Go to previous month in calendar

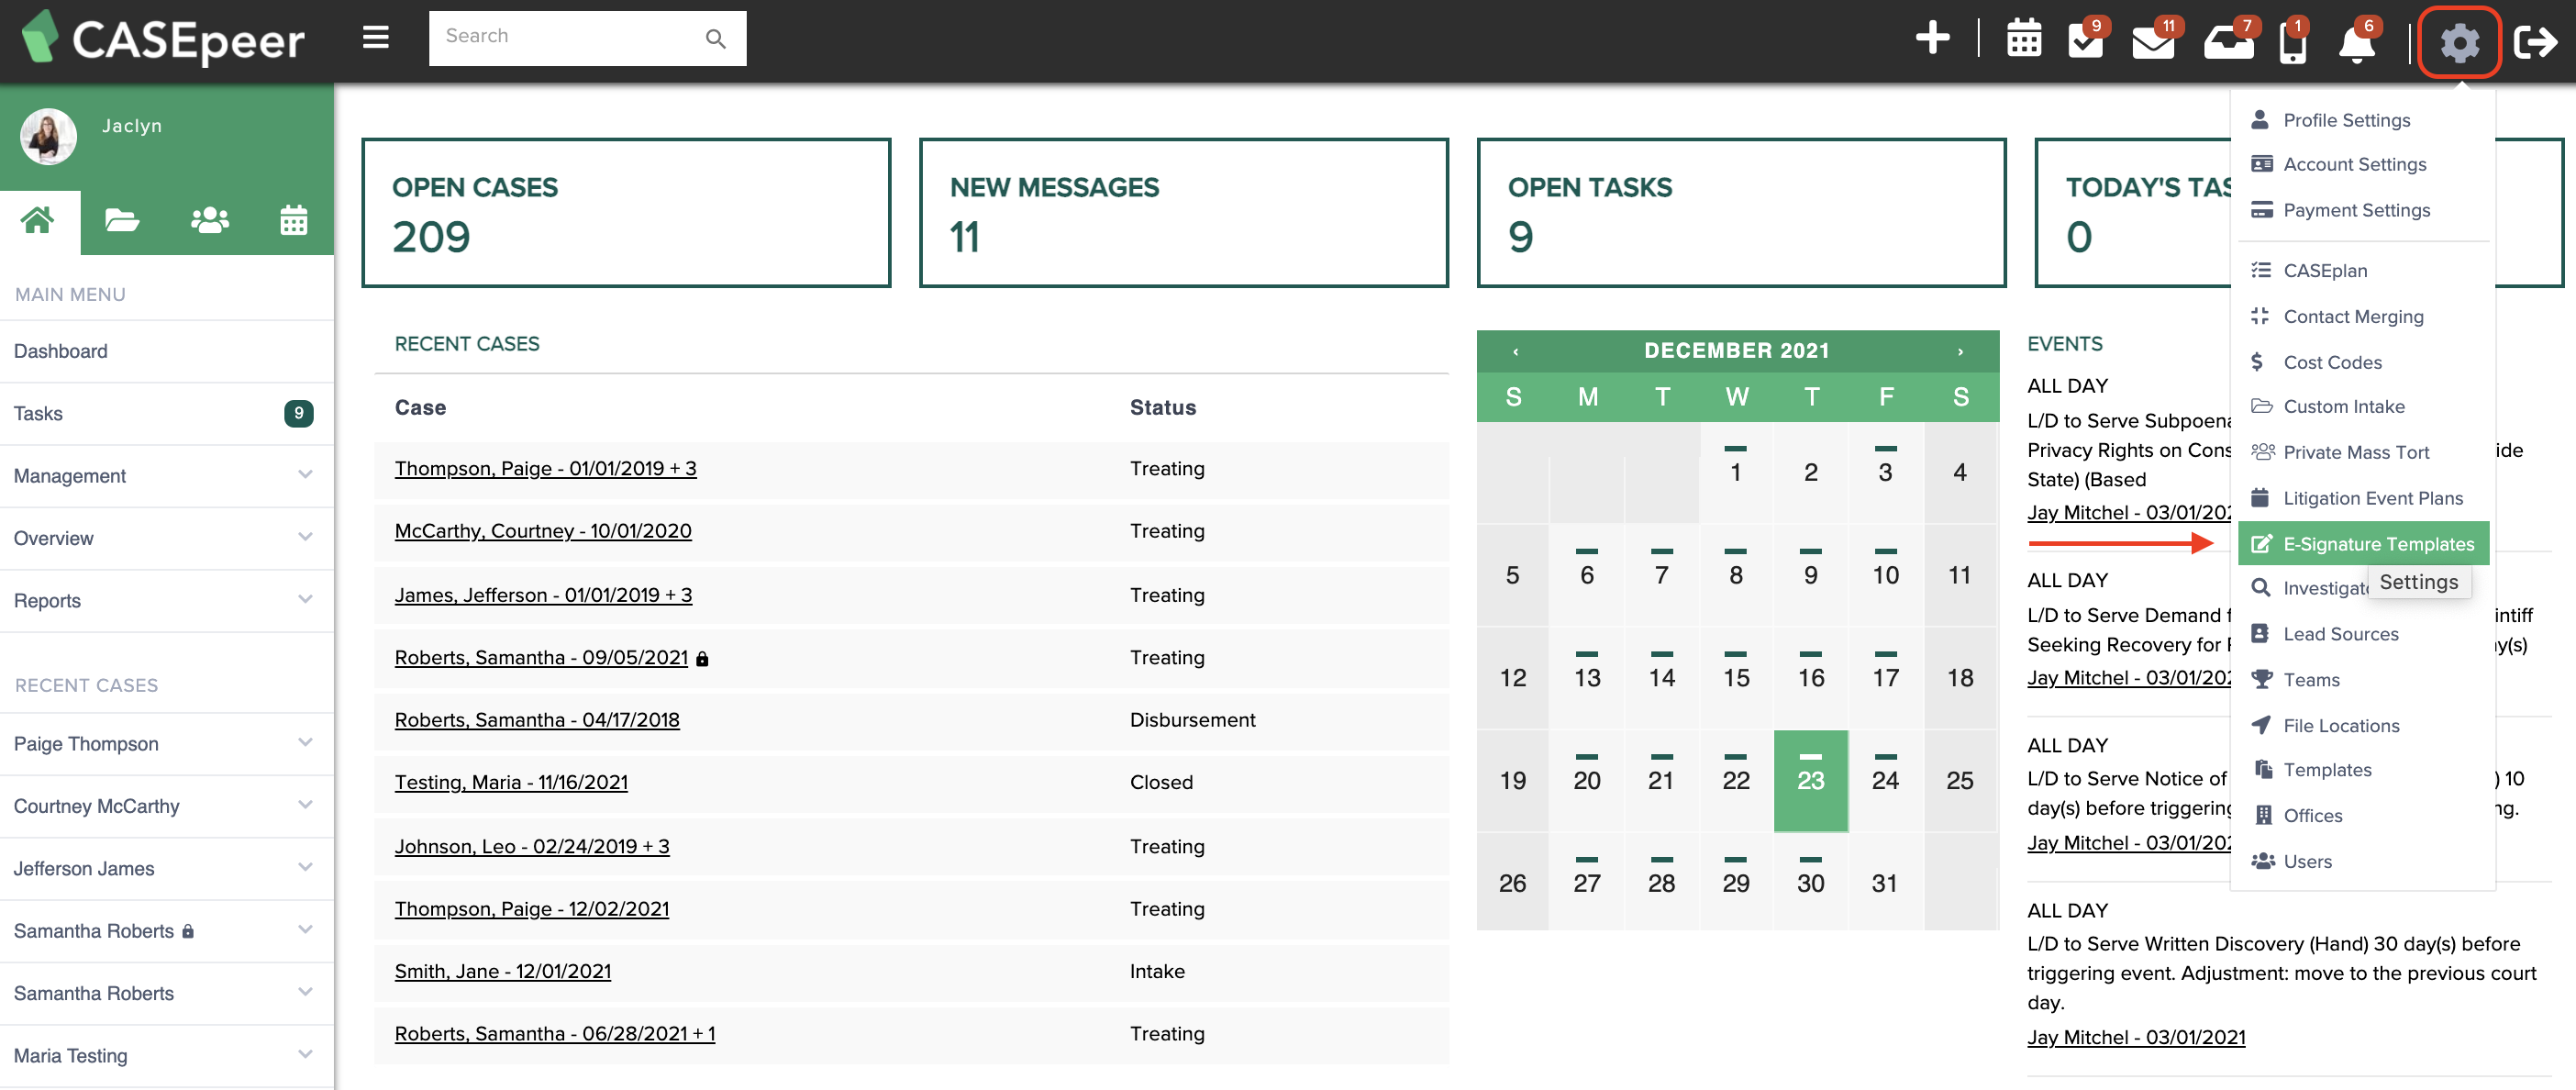pyautogui.click(x=1516, y=351)
